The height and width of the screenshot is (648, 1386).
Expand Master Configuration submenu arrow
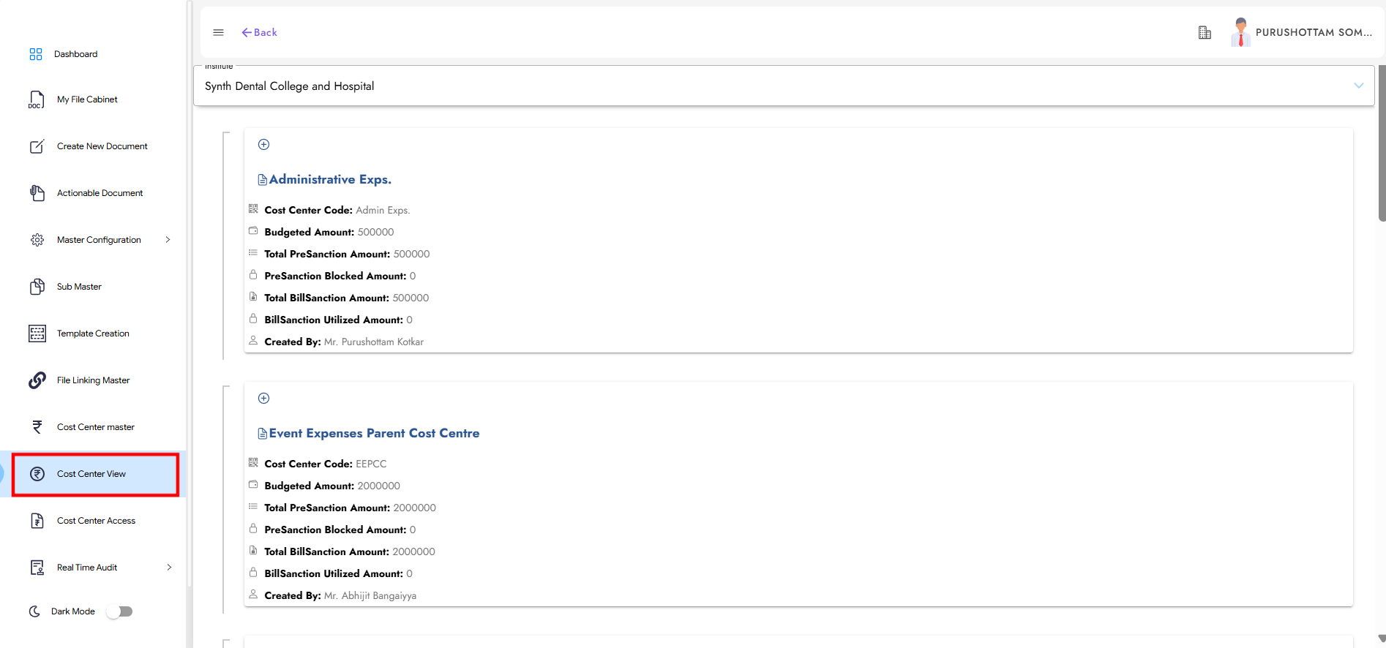click(x=168, y=240)
